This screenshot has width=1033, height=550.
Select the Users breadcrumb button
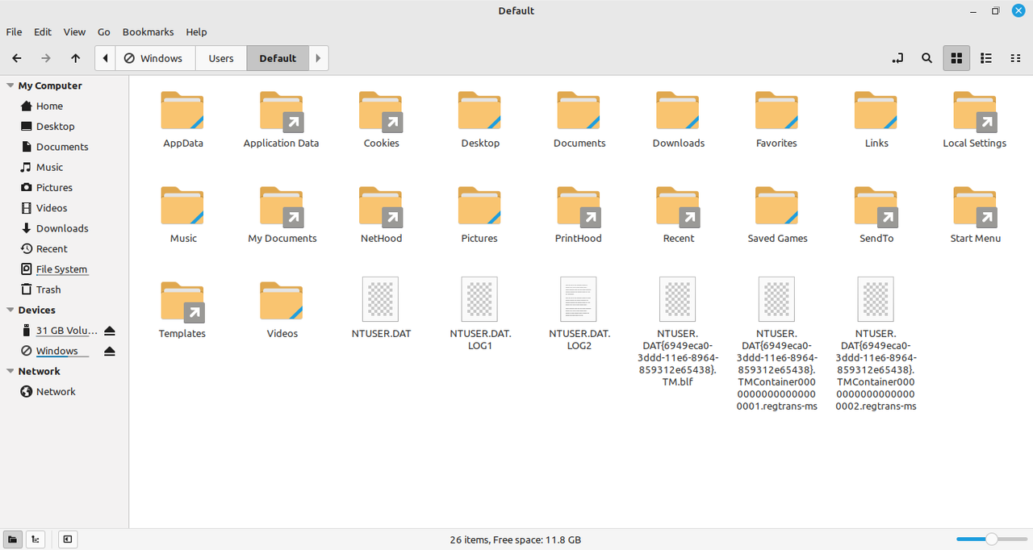(221, 58)
